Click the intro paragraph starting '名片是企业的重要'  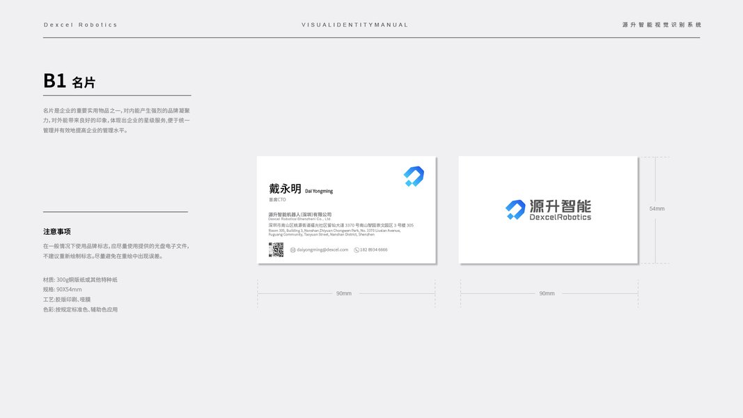pos(116,121)
